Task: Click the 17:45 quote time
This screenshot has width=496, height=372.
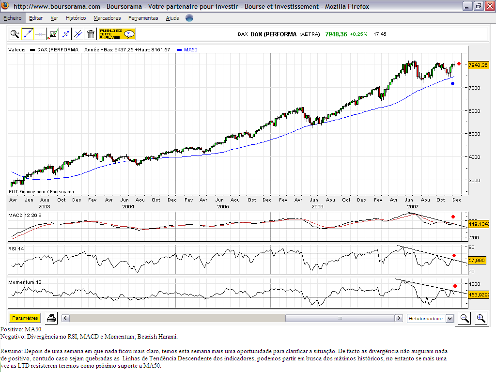Action: pos(380,34)
